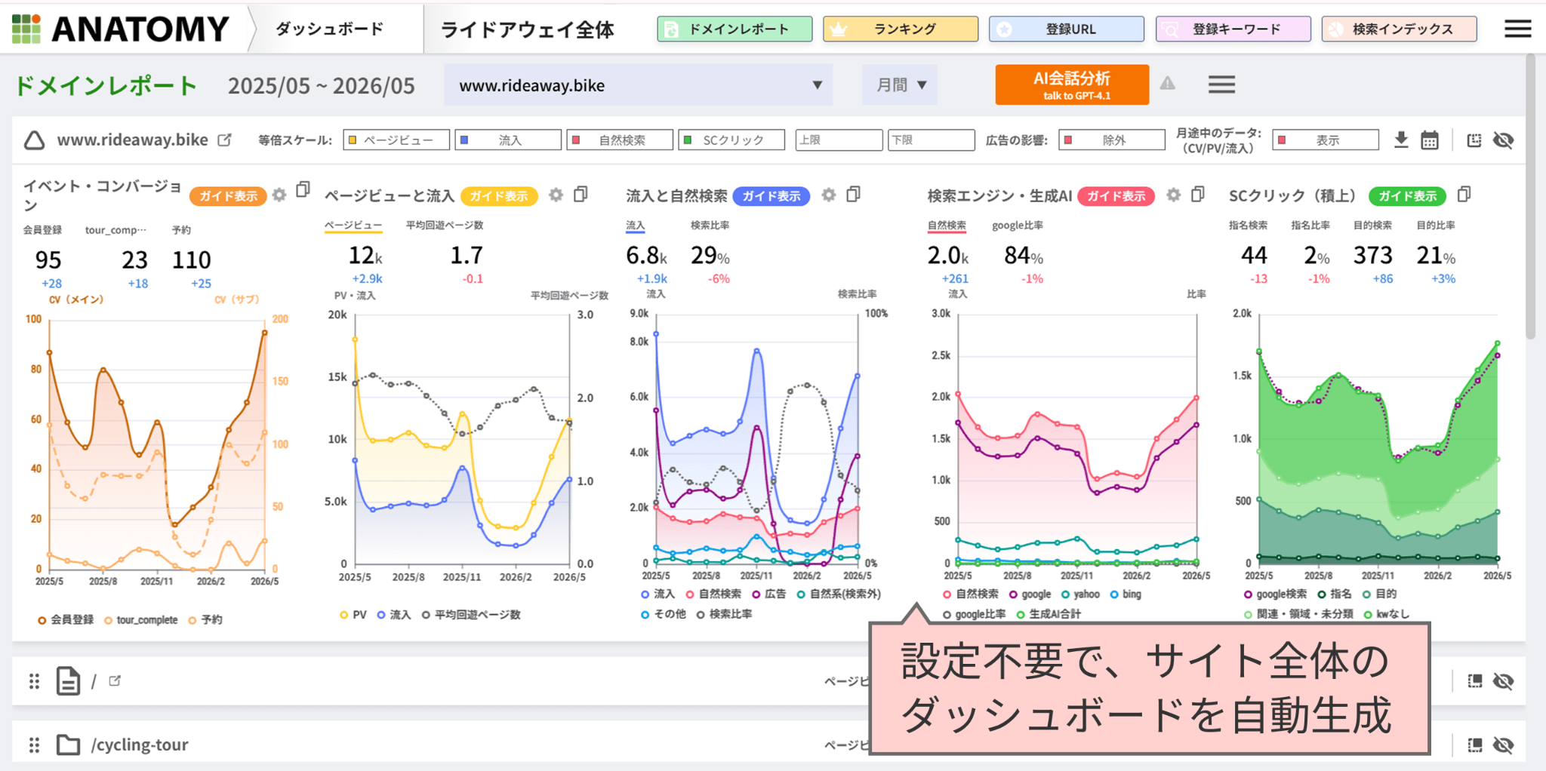Copy the ページビューと流入 chart

coord(581,195)
